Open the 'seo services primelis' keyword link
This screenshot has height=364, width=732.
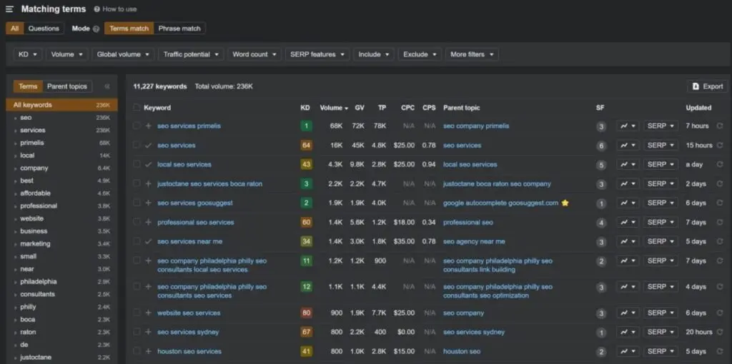[189, 126]
